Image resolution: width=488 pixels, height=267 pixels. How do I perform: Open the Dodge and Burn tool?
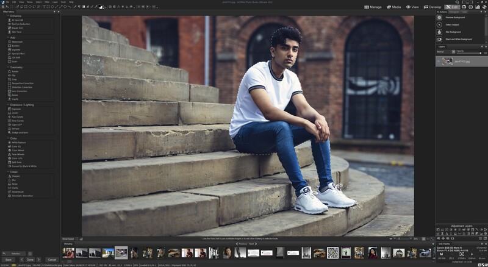[x=20, y=132]
